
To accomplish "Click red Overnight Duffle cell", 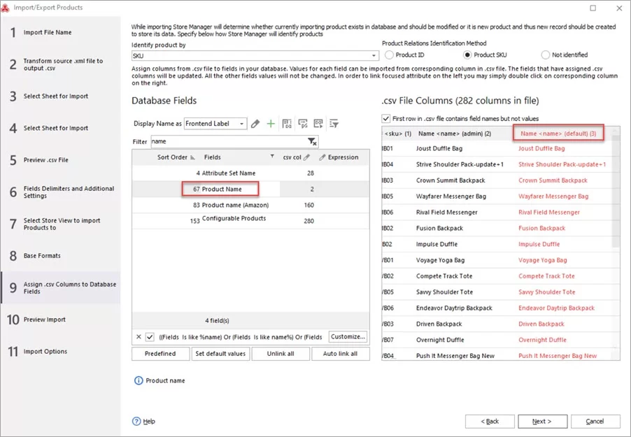I will [542, 340].
